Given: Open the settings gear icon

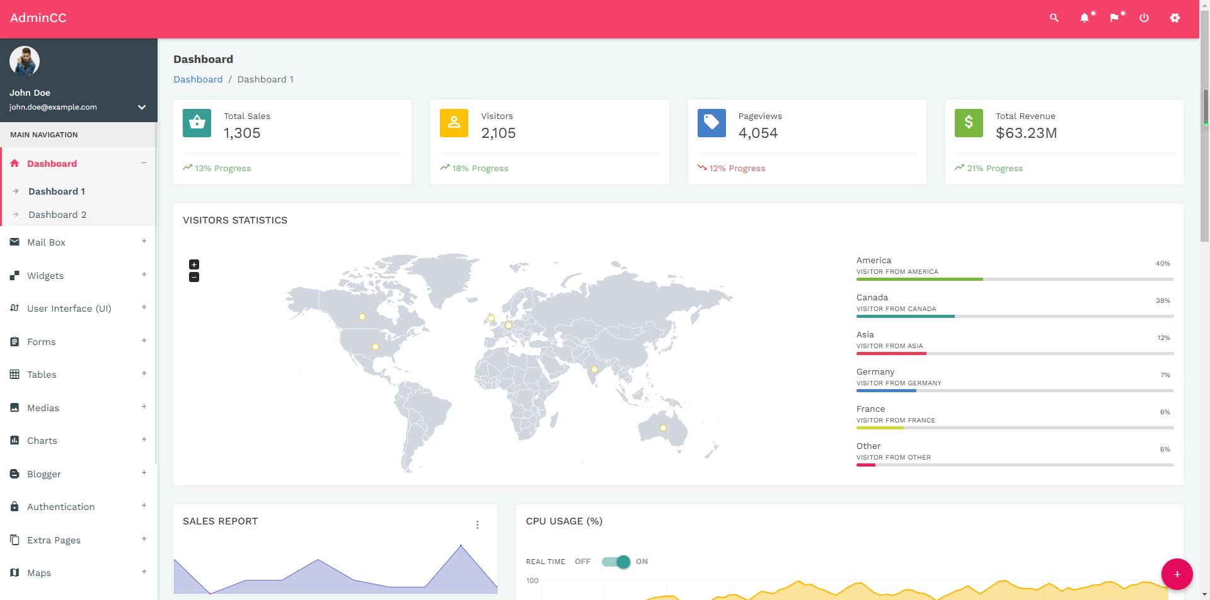Looking at the screenshot, I should 1175,18.
